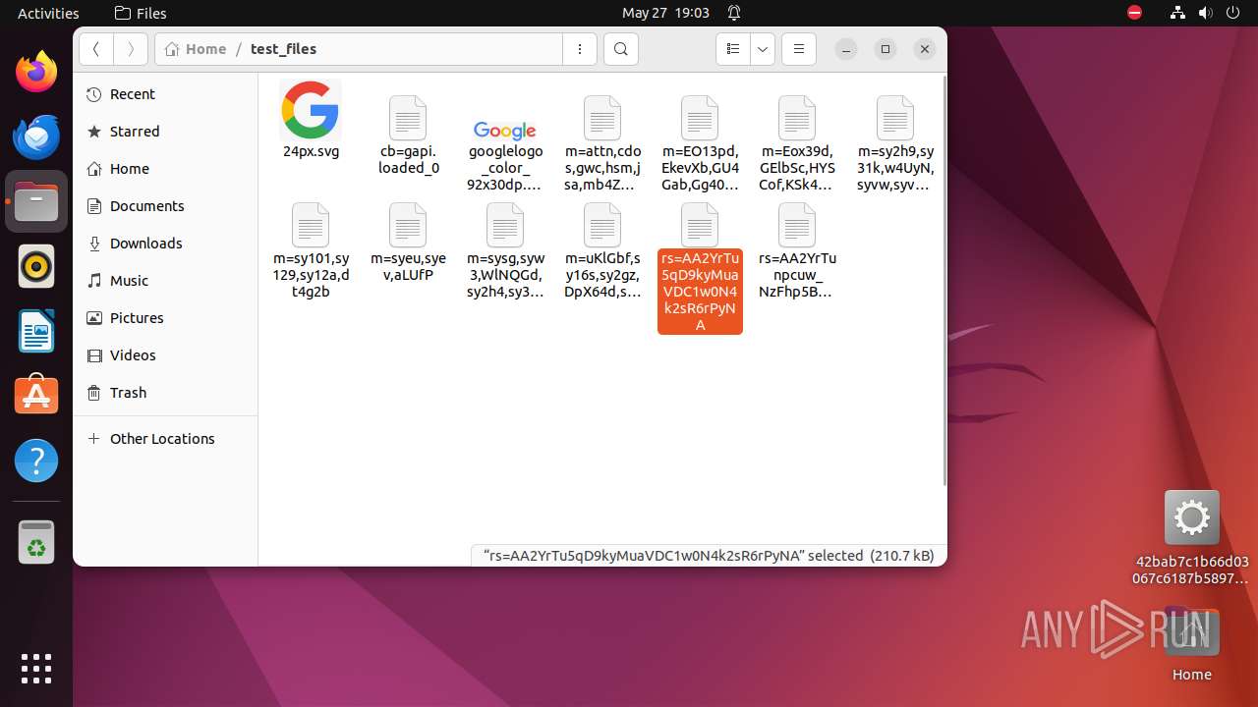
Task: Select the cb=gapi.loaded_0 file
Action: pyautogui.click(x=408, y=137)
